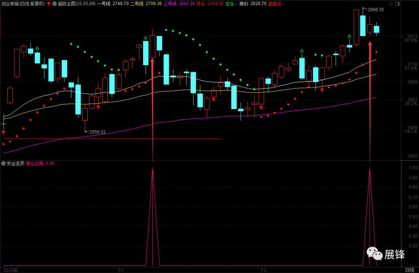Click the 2689 price axis label
Screen dimensions: 419x273
(412, 82)
